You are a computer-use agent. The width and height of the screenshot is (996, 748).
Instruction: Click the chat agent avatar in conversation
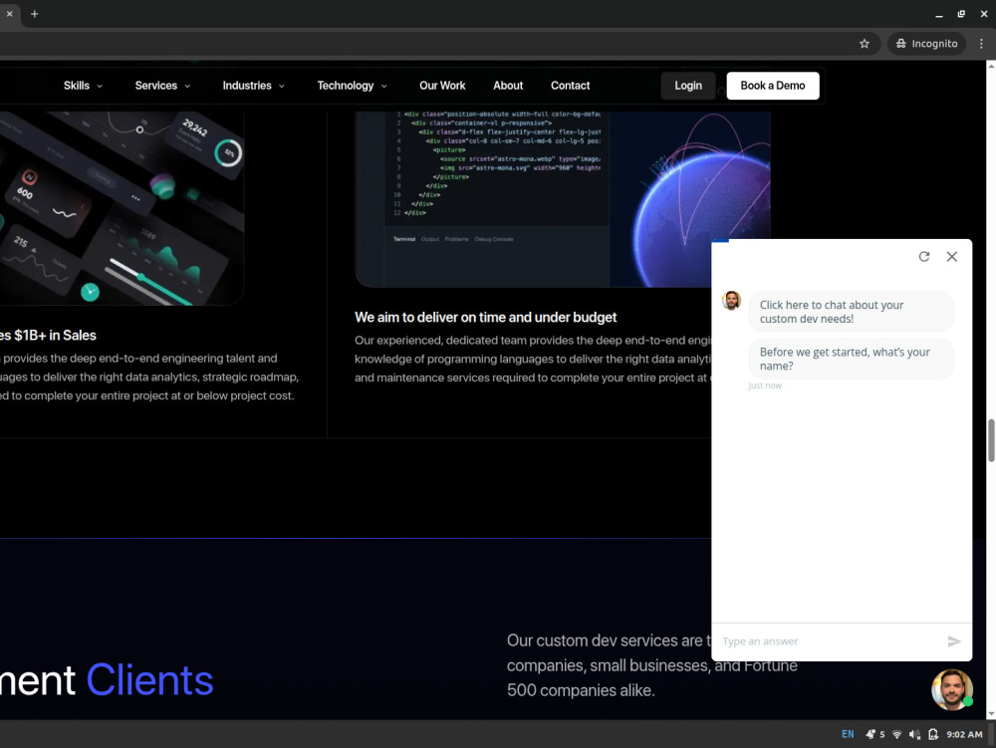point(732,301)
